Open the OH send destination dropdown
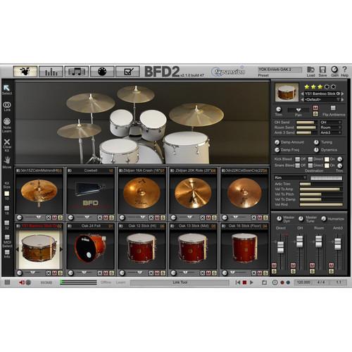Viewport: 352px width, 352px height. (x=331, y=122)
